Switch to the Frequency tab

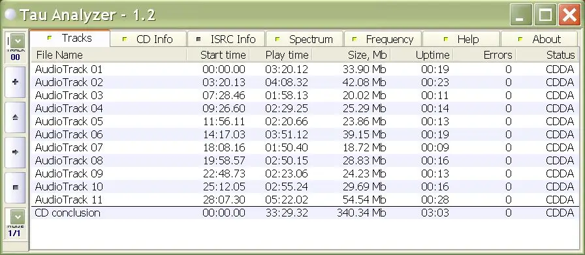coord(383,39)
